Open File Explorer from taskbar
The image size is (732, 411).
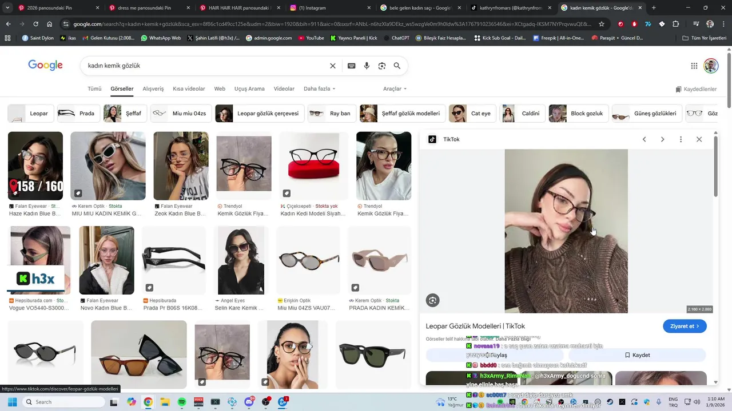(x=165, y=402)
